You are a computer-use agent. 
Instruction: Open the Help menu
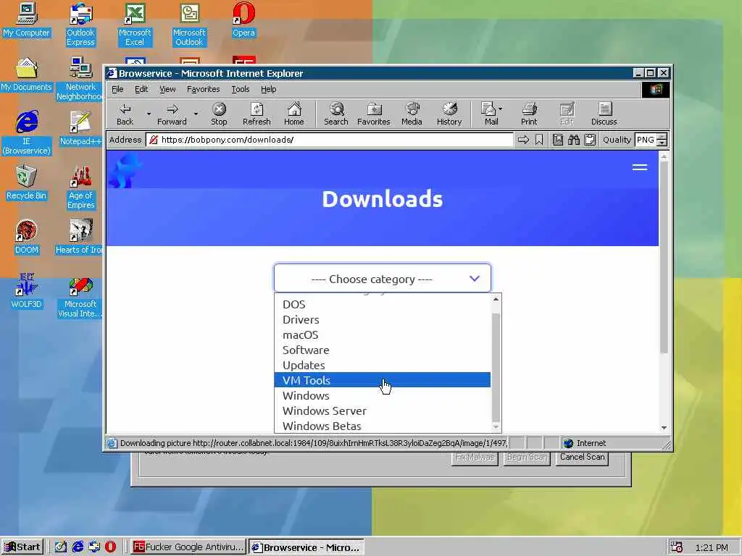[x=268, y=89]
